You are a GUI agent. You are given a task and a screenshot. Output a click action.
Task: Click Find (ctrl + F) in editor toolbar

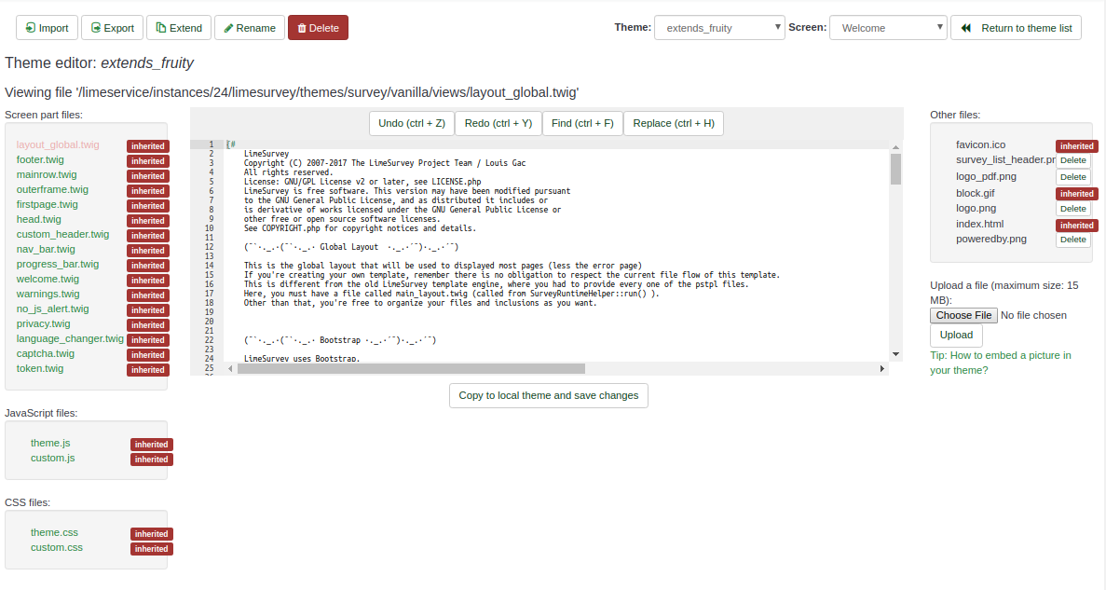pyautogui.click(x=581, y=123)
